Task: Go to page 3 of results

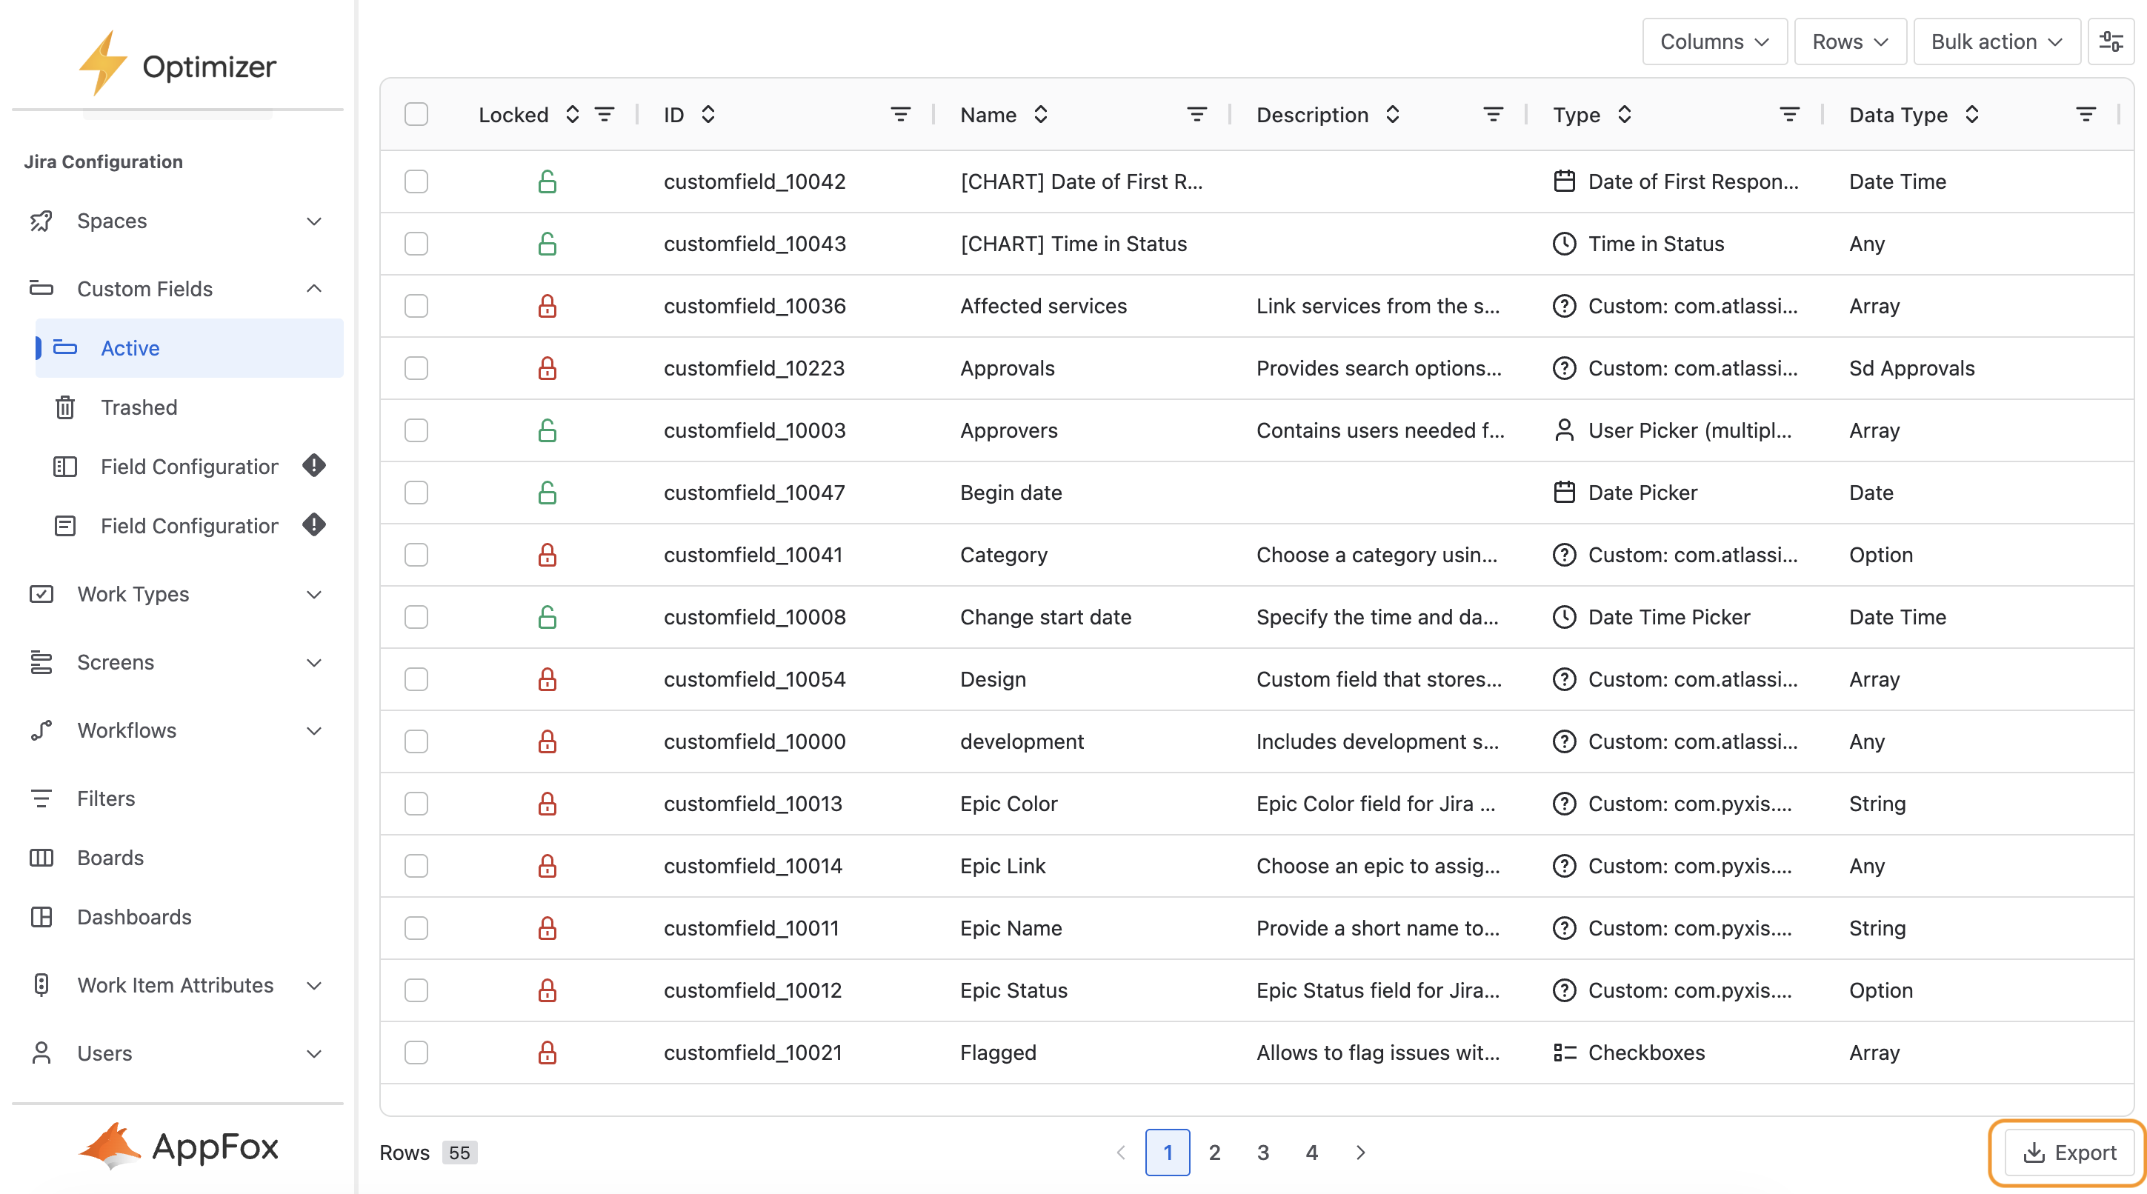Action: click(1262, 1153)
